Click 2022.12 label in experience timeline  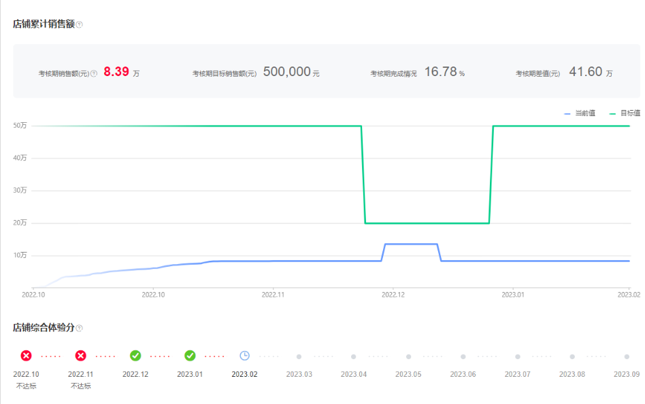point(135,374)
